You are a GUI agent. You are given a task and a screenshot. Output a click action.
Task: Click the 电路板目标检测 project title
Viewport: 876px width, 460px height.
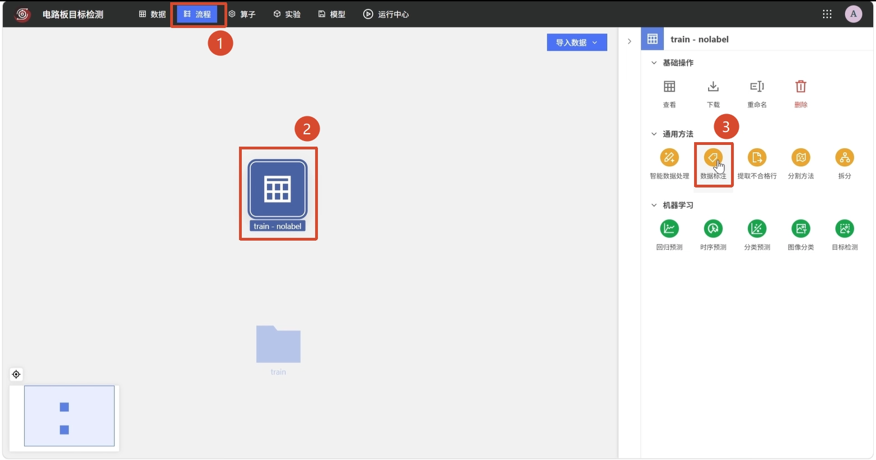click(73, 15)
